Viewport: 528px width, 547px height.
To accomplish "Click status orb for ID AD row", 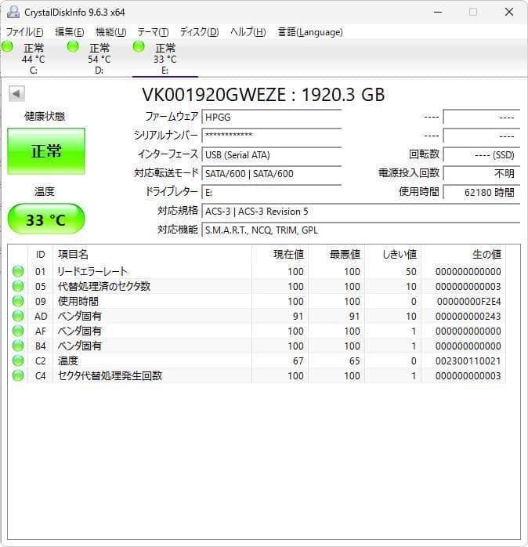I will coord(18,316).
